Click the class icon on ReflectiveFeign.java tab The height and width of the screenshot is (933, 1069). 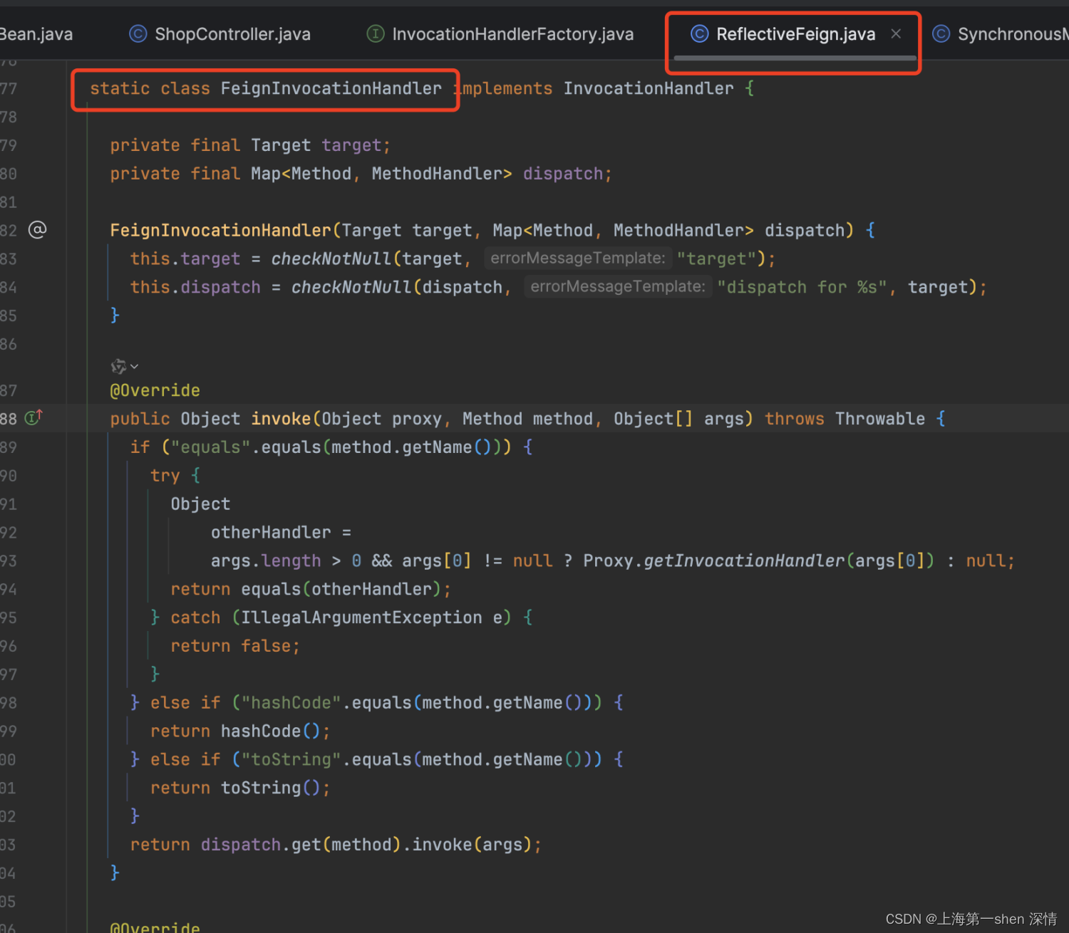[700, 33]
